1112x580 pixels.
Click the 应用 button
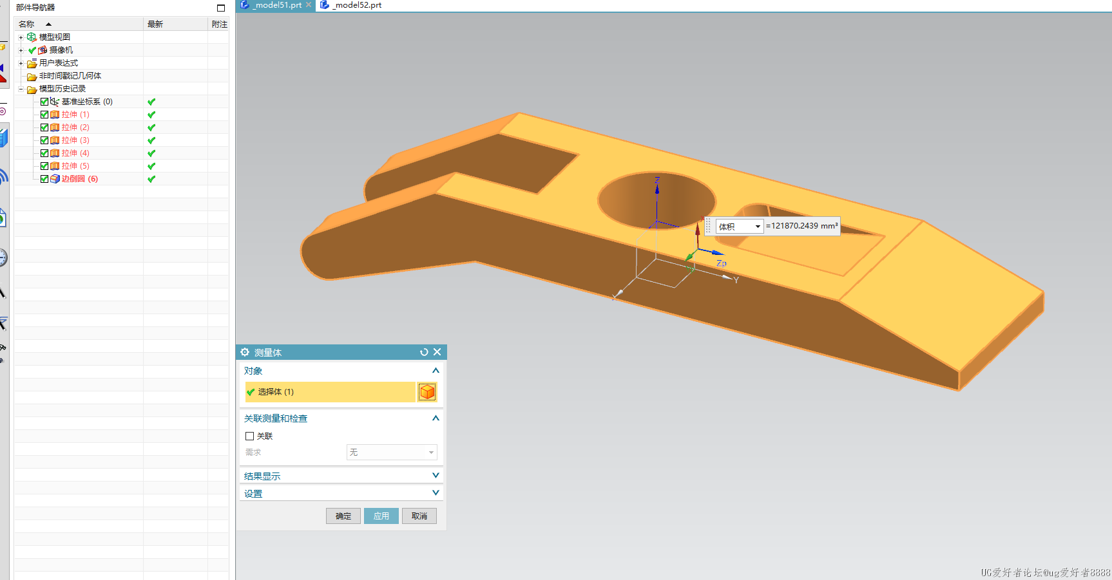381,516
